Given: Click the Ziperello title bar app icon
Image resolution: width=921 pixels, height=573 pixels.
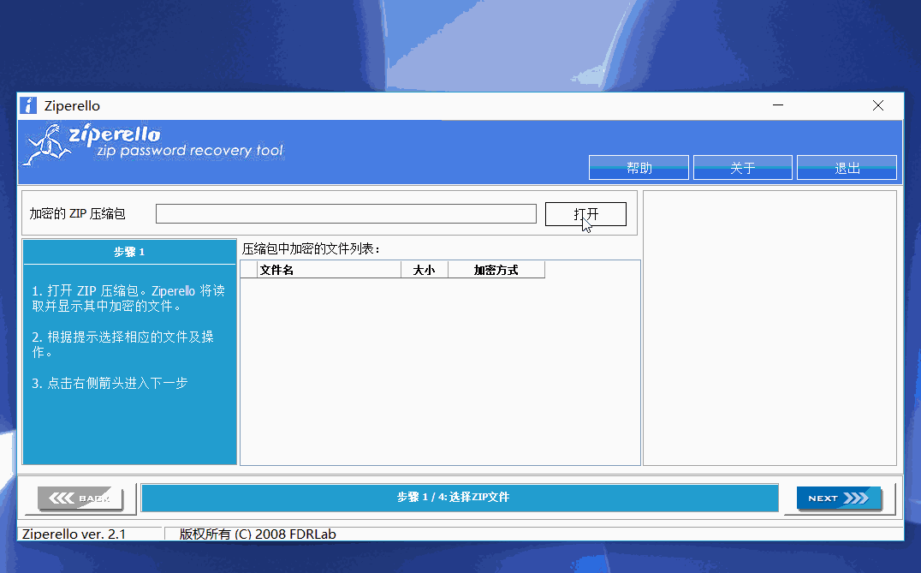Looking at the screenshot, I should pyautogui.click(x=28, y=106).
